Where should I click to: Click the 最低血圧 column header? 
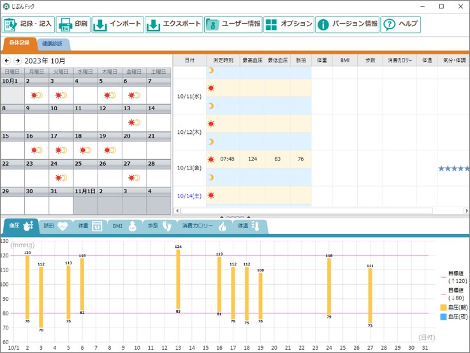click(x=277, y=60)
